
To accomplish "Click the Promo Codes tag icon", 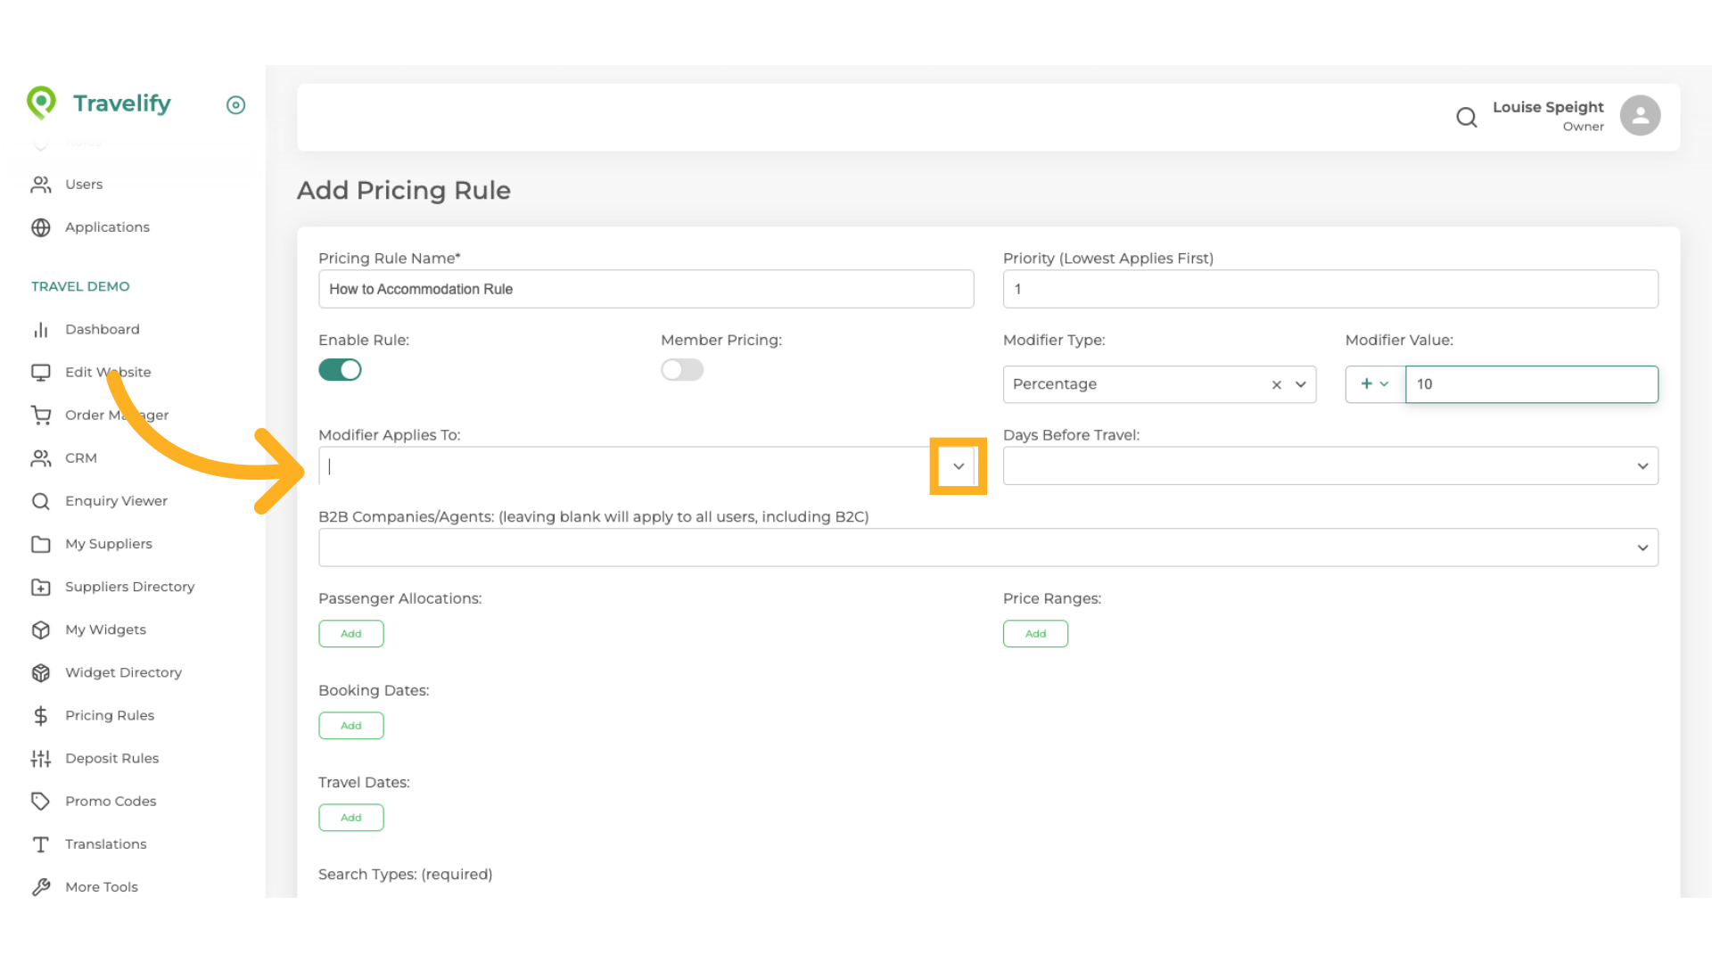I will tap(41, 801).
